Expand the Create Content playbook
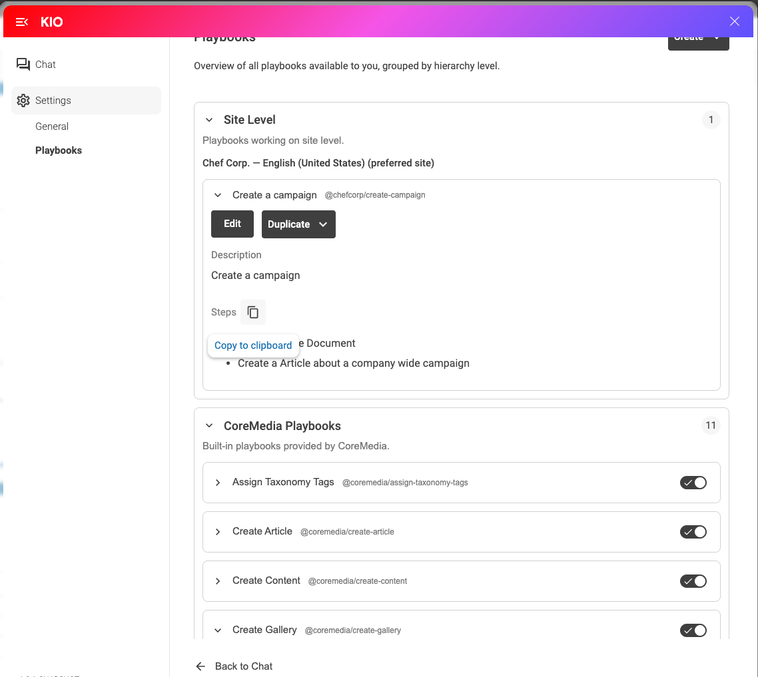The height and width of the screenshot is (677, 758). tap(218, 581)
